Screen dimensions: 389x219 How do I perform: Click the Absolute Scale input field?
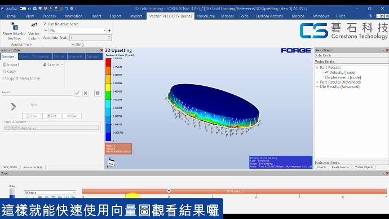(x=91, y=38)
